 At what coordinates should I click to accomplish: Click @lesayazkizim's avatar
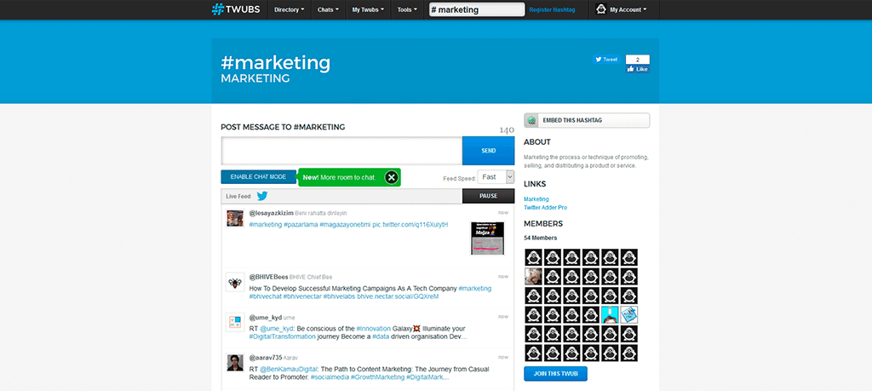pyautogui.click(x=235, y=218)
